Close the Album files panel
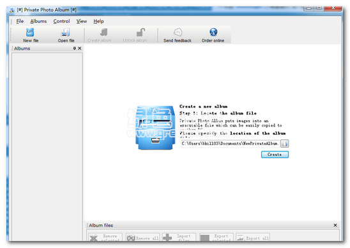350x248 pixels. pyautogui.click(x=335, y=225)
